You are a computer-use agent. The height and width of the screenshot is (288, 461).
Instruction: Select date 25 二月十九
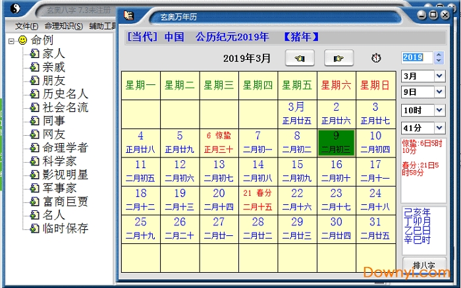point(140,229)
